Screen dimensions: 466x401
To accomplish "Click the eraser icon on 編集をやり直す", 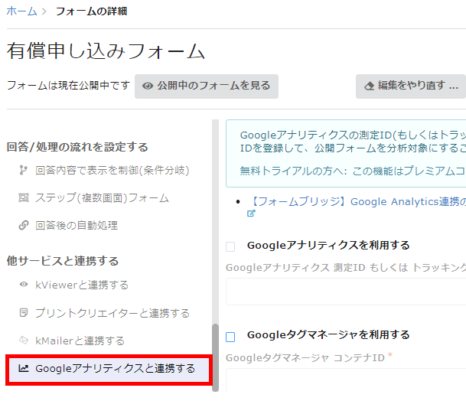I will [369, 86].
